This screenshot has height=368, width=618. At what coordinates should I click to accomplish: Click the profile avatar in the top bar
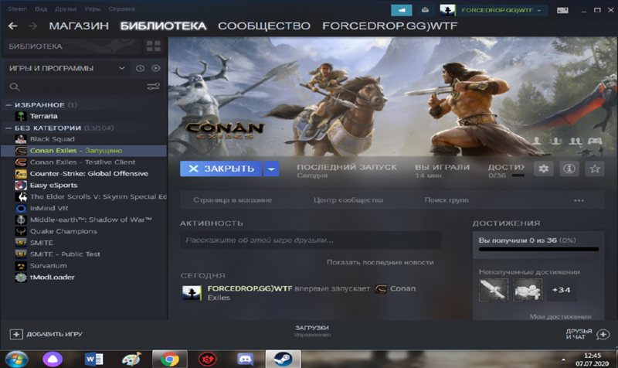(x=447, y=10)
